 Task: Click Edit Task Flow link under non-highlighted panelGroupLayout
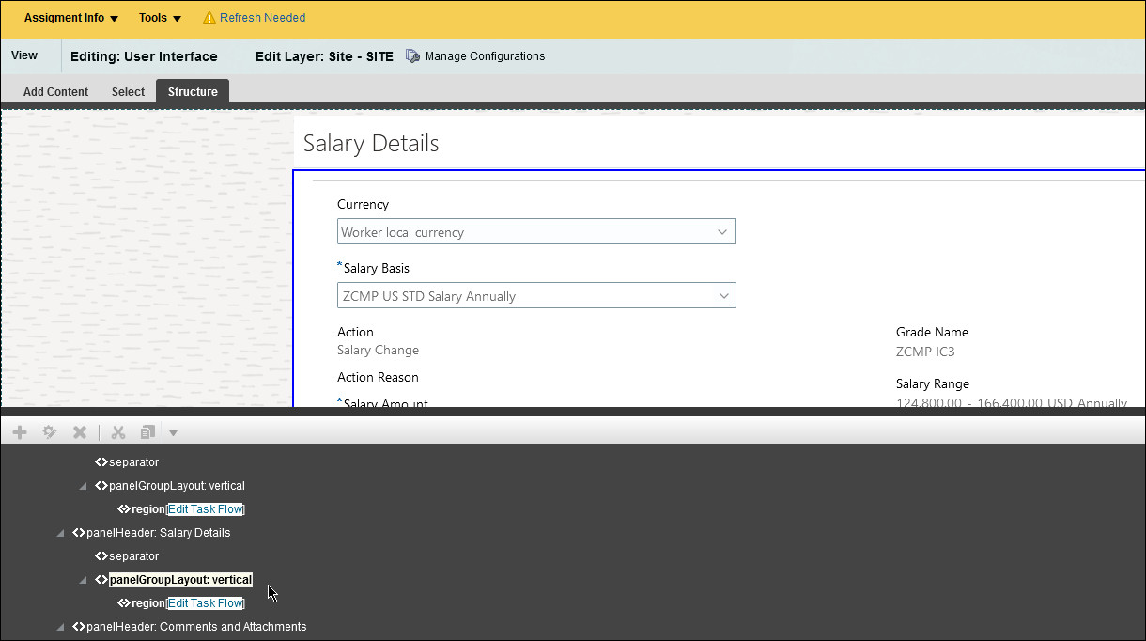point(205,509)
